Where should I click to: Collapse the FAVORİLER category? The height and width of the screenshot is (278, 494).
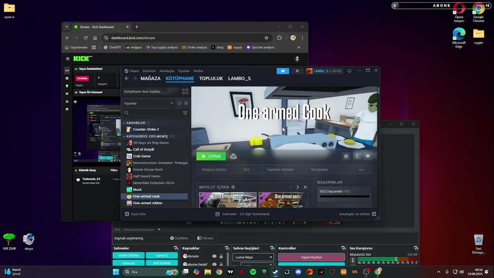click(x=124, y=123)
